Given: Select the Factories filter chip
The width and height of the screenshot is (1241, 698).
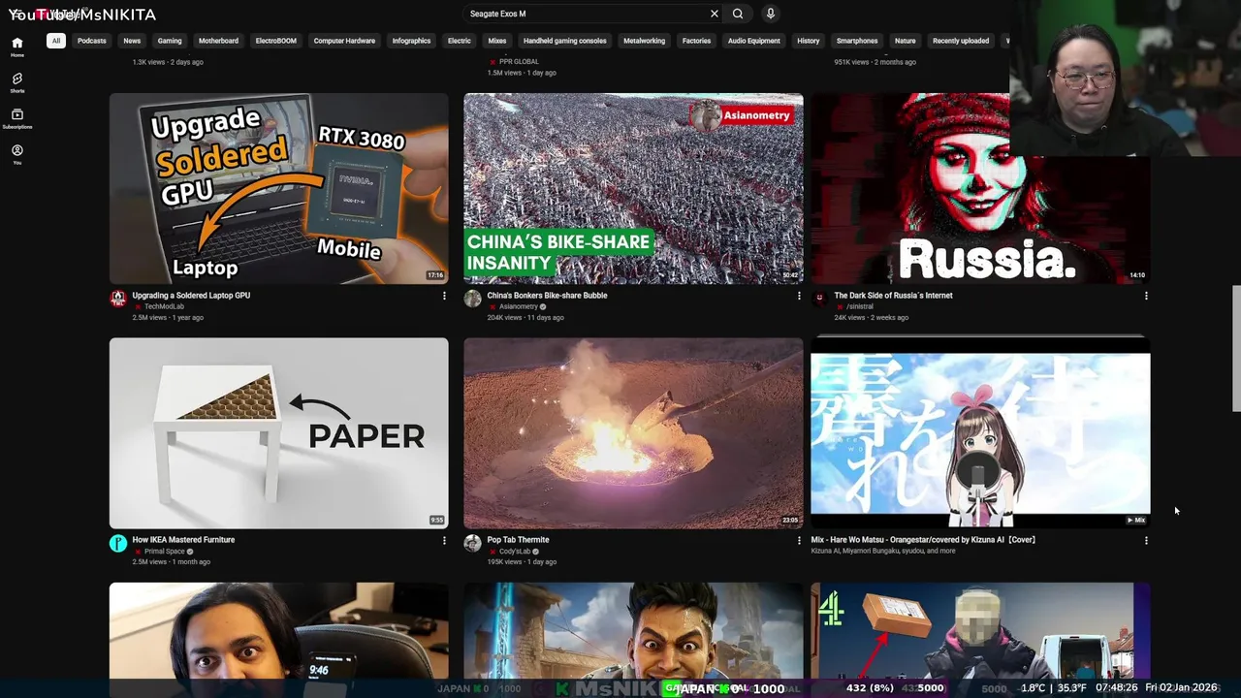Looking at the screenshot, I should [x=696, y=41].
